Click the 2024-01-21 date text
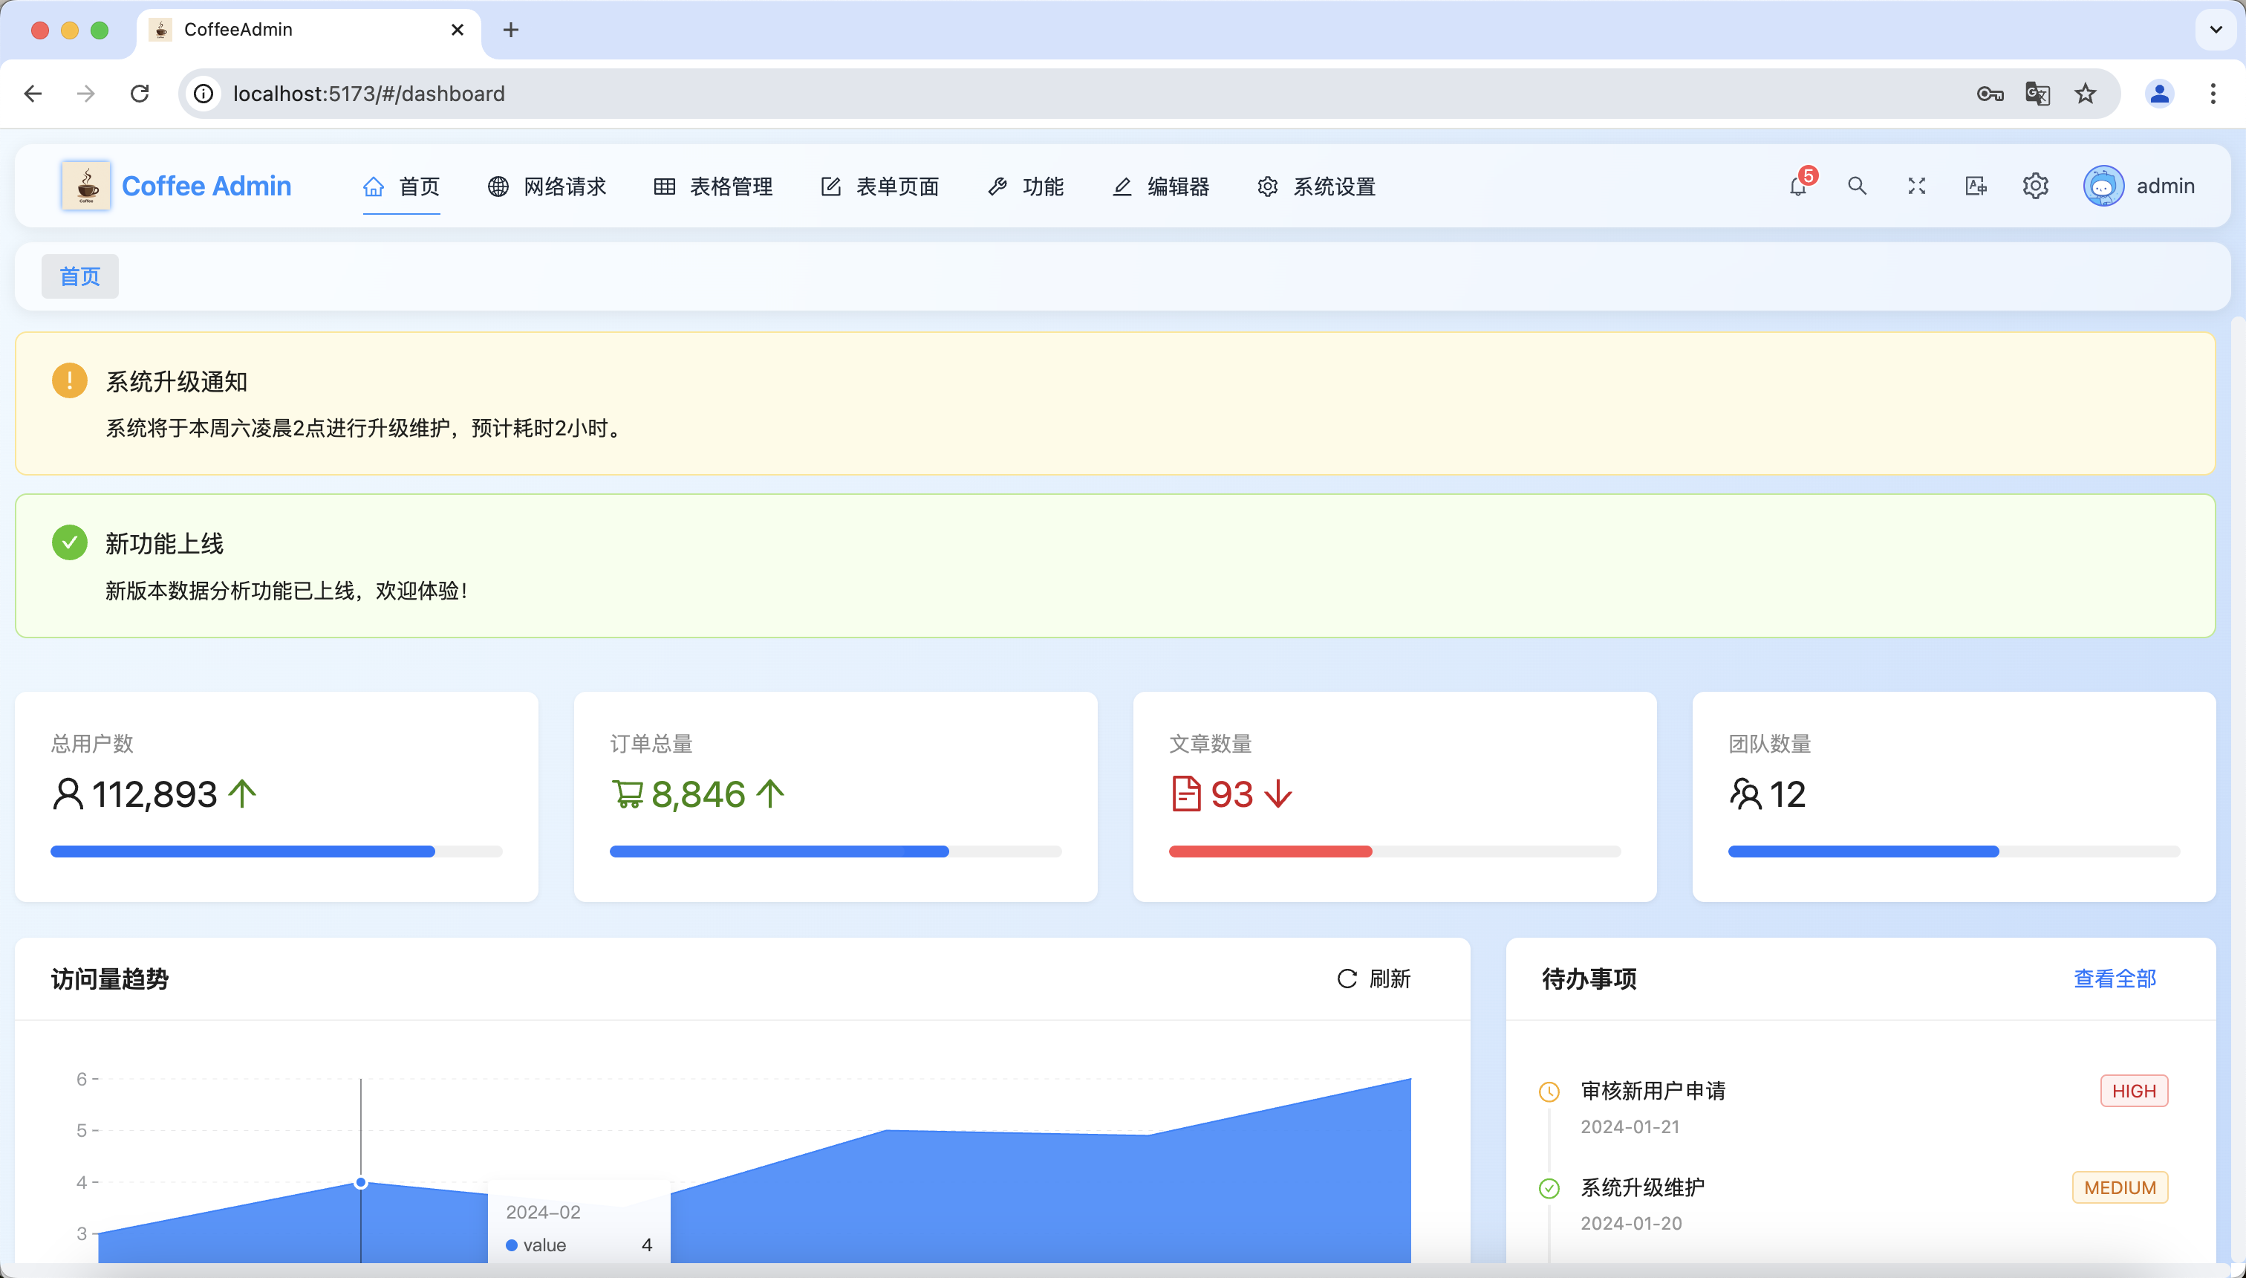The image size is (2246, 1278). coord(1630,1127)
